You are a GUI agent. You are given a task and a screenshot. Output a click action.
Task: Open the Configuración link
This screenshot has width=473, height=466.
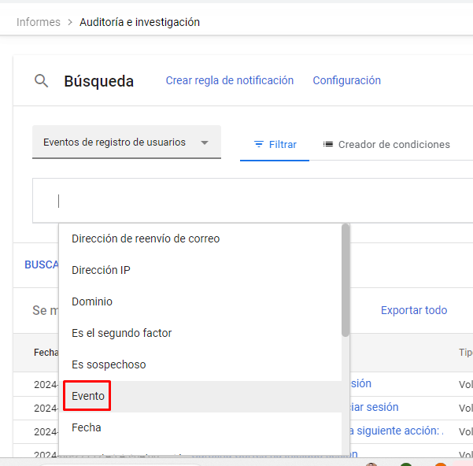pos(346,80)
